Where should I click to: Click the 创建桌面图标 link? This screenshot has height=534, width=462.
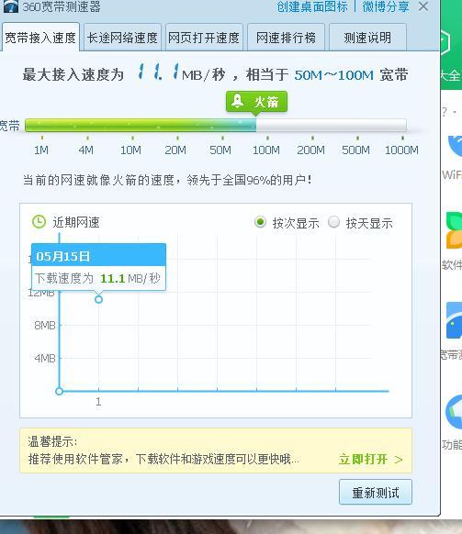point(312,6)
